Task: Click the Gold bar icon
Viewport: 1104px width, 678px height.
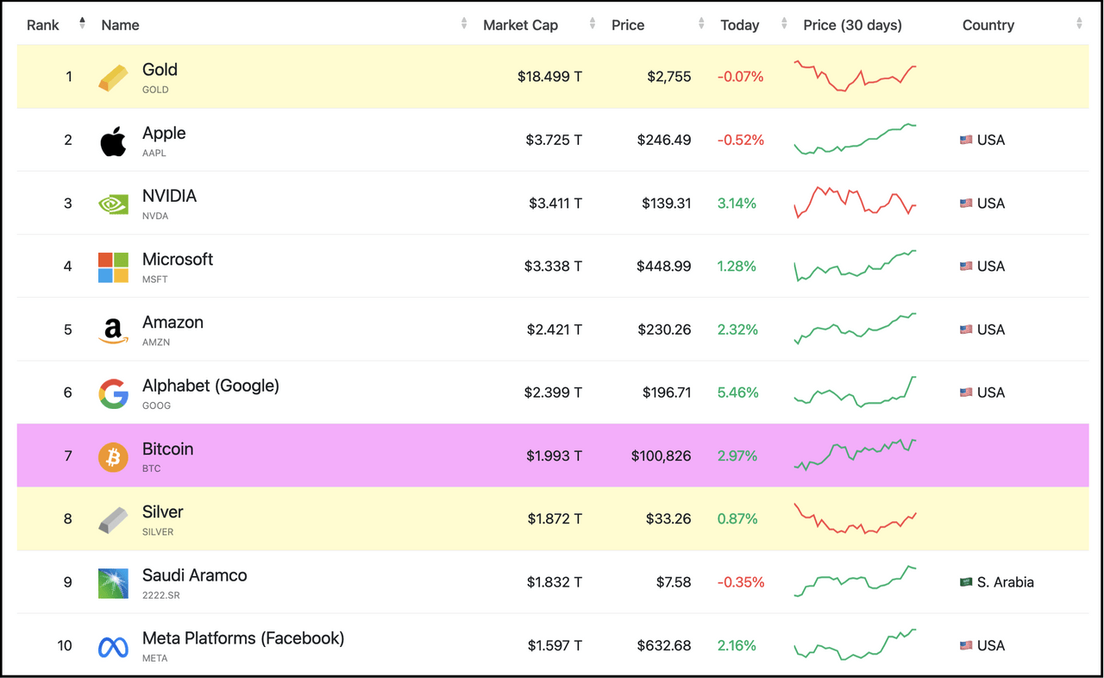Action: [113, 77]
